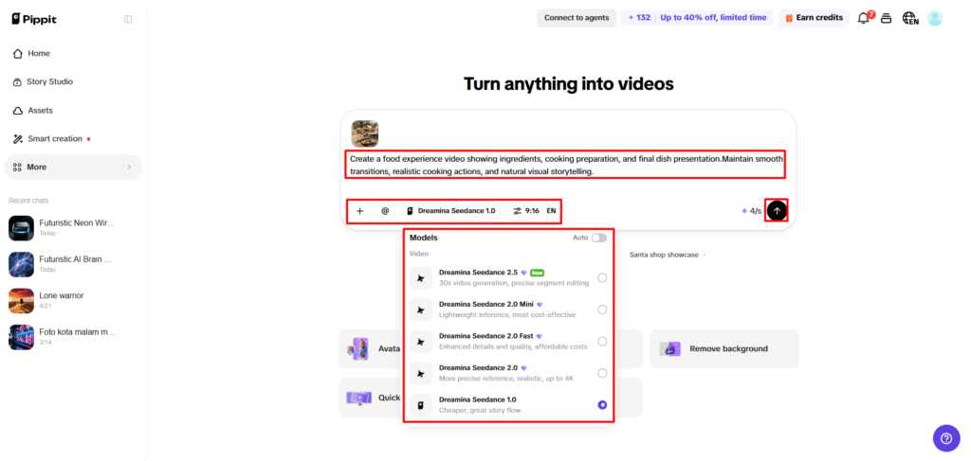
Task: Click 'Cheaper, great story flow' description
Action: (x=479, y=410)
